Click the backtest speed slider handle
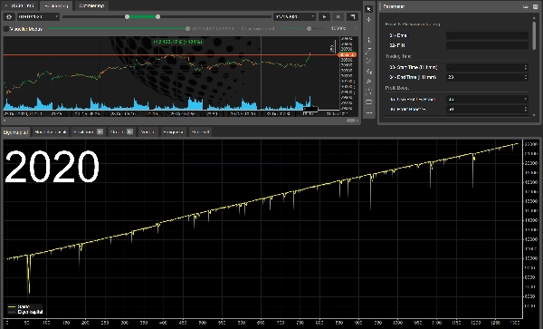Image resolution: width=543 pixels, height=329 pixels. (x=309, y=28)
